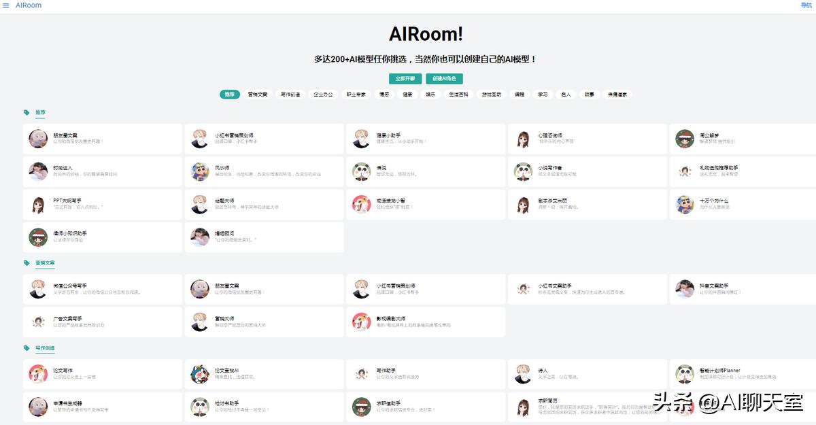Click the PPT大纲写手 avatar
This screenshot has height=425, width=816.
[x=38, y=204]
